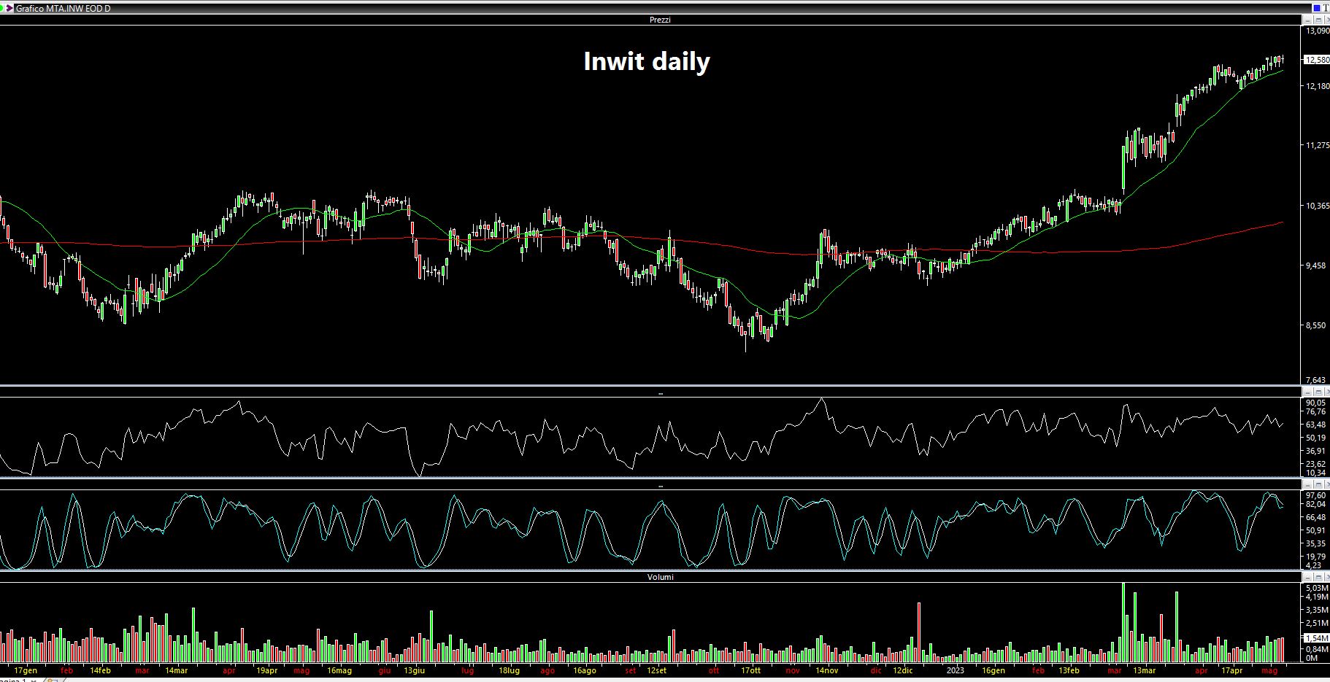Click the Prezzi panel header
1330x682 pixels.
click(660, 20)
